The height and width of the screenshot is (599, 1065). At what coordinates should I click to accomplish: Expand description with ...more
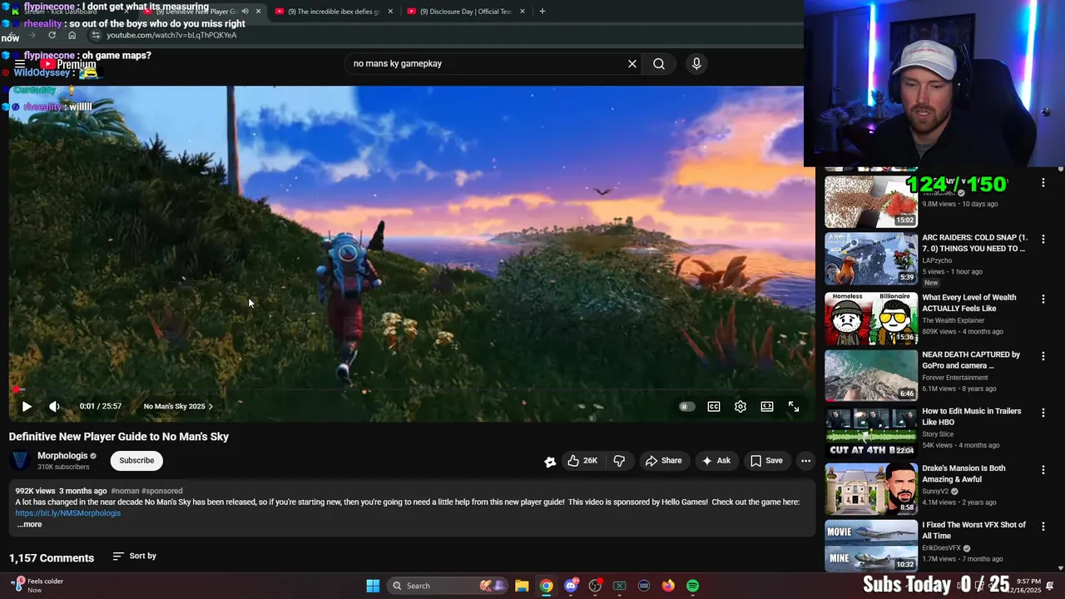(x=29, y=525)
